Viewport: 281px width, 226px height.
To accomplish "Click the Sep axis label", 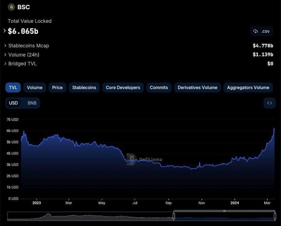I will [x=168, y=203].
